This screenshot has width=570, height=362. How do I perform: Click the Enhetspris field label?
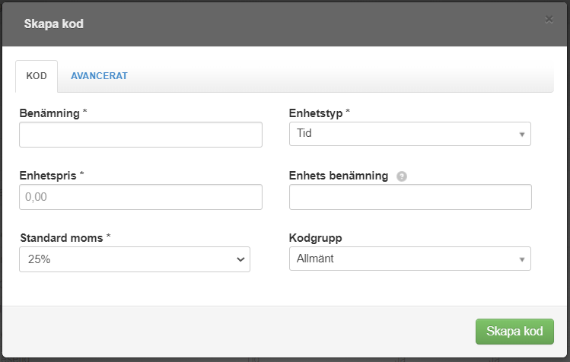tap(51, 175)
